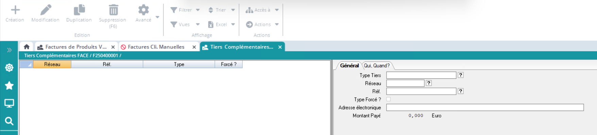
Task: Click the Montant Payé value 0,000
Action: 415,116
